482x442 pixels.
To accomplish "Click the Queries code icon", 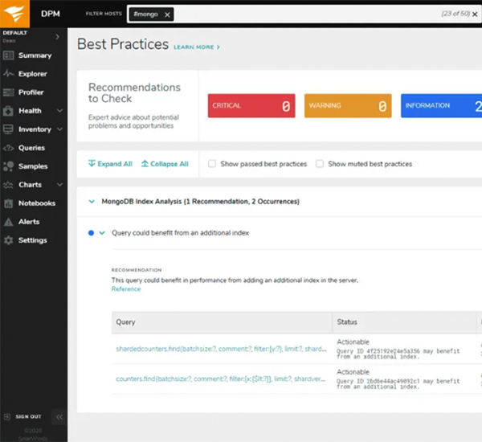I will click(8, 148).
